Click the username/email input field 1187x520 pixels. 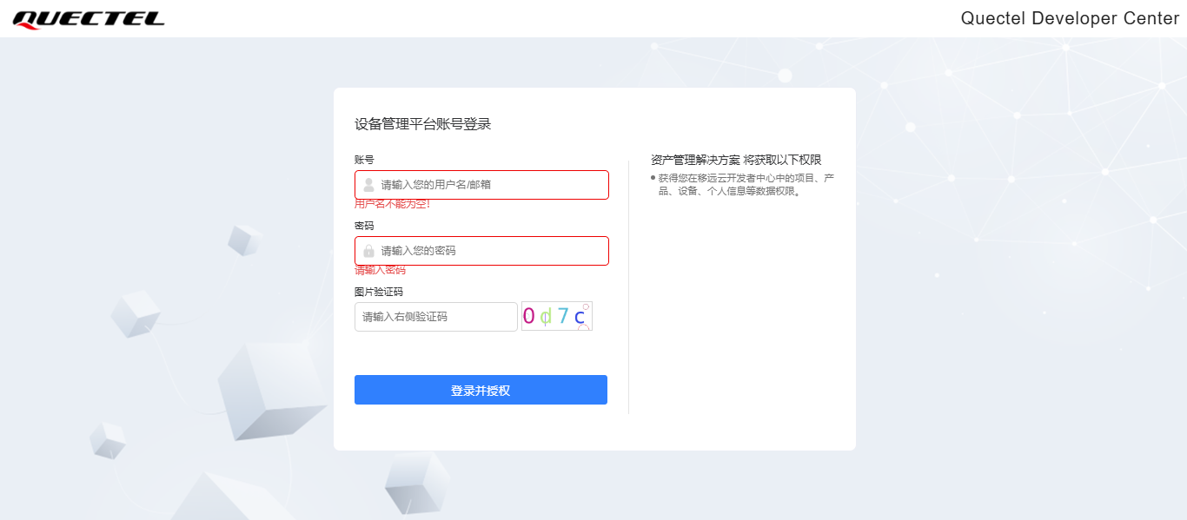click(491, 185)
